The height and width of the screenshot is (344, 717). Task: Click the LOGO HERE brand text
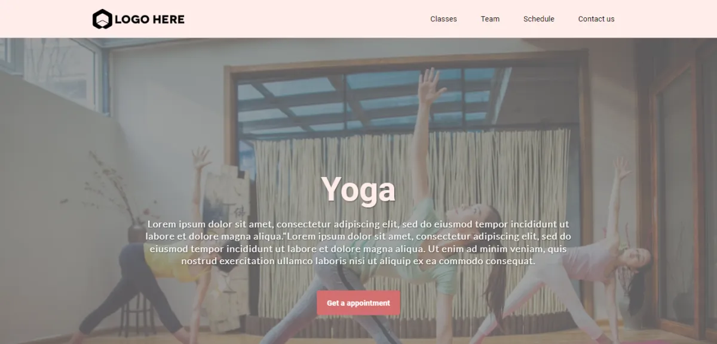pos(149,19)
